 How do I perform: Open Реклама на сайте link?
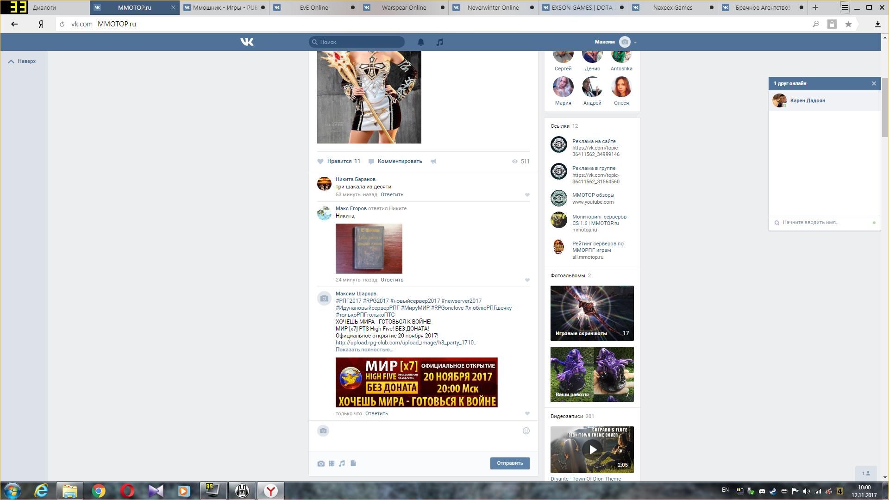tap(594, 141)
